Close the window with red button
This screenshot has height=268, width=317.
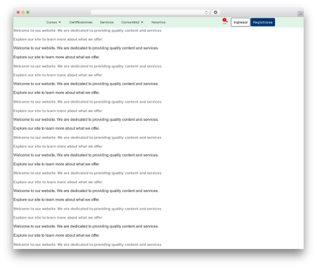(x=18, y=12)
